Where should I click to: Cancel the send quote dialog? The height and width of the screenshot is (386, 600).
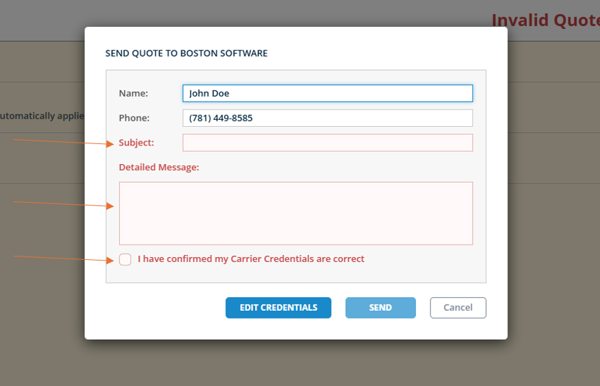point(458,307)
